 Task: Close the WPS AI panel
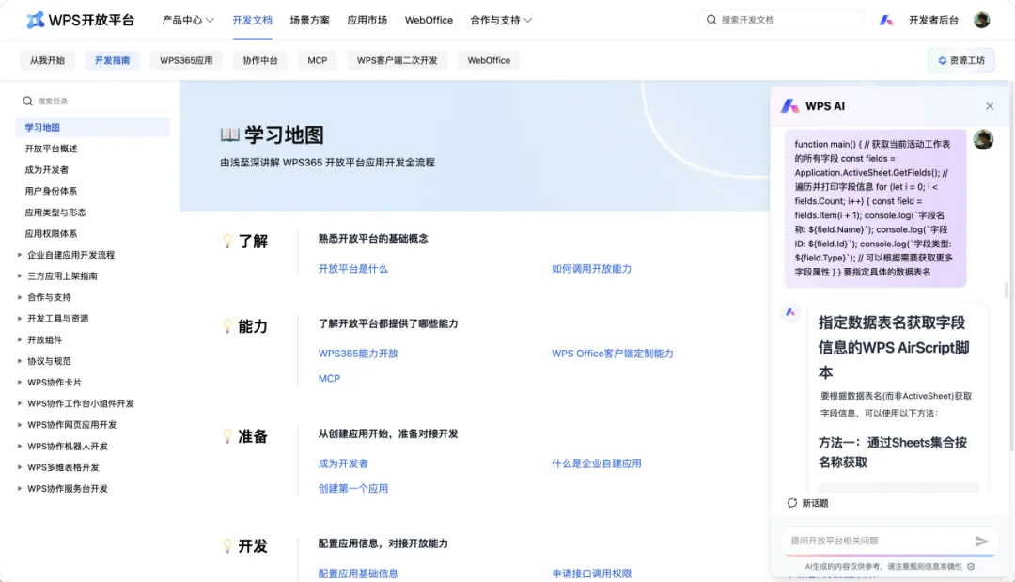click(989, 106)
